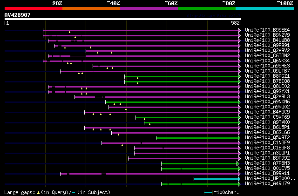
Task: Select the UniRef100_B9P992 label
Action: (267, 158)
